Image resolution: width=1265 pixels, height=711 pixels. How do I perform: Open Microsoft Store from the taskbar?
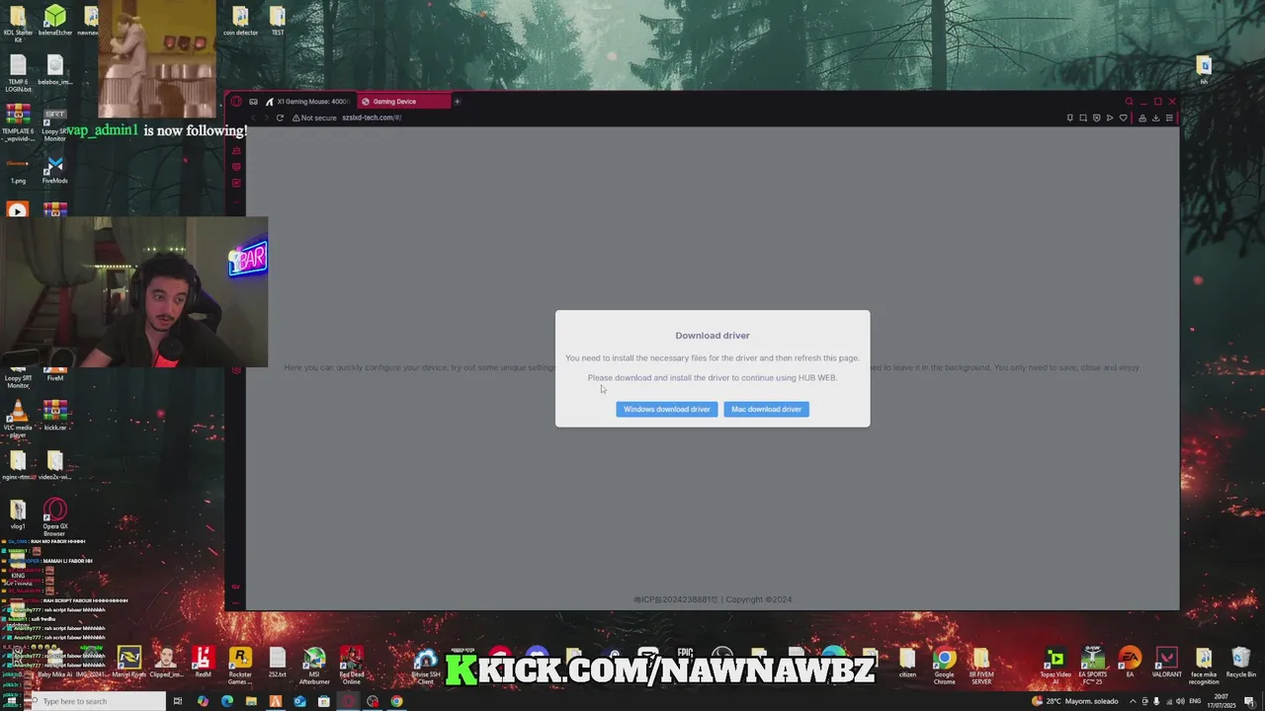pos(323,701)
